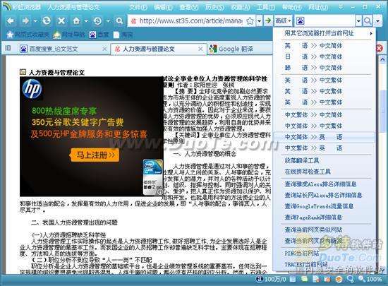The height and width of the screenshot is (286, 388).
Task: Click inside the URL address field
Action: tap(190, 21)
